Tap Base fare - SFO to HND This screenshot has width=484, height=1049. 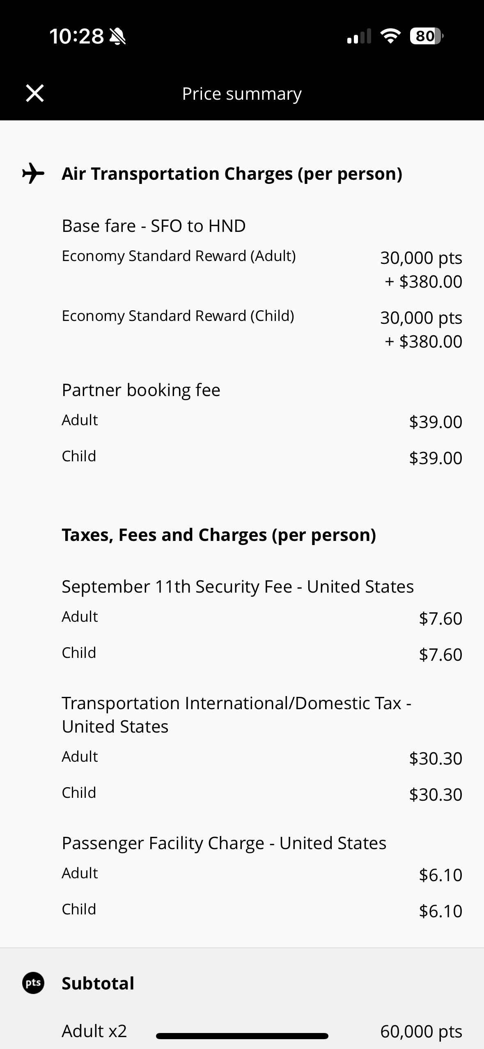point(154,226)
